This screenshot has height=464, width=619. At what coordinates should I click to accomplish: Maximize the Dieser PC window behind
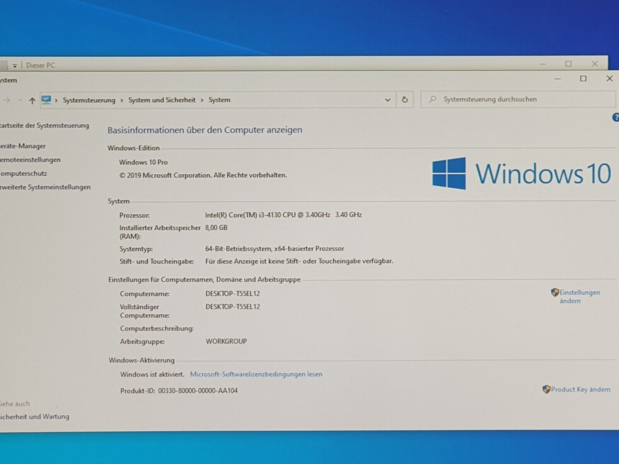click(568, 64)
